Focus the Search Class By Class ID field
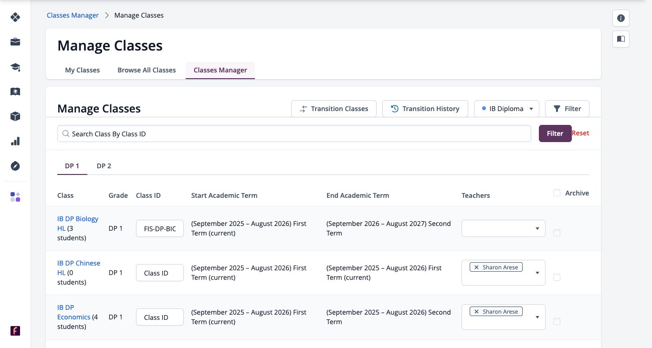652x348 pixels. tap(294, 133)
